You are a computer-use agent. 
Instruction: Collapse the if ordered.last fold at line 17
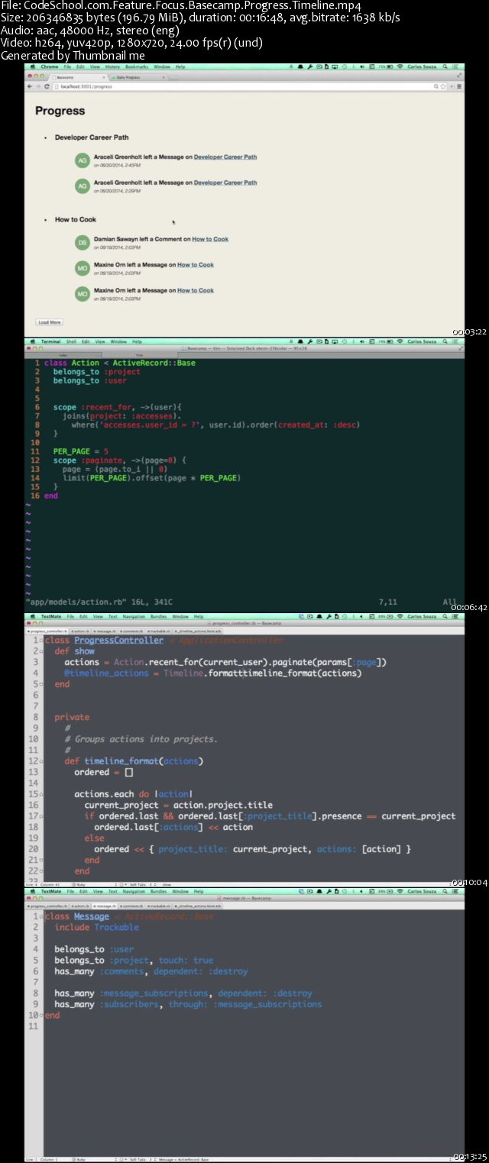click(x=41, y=816)
